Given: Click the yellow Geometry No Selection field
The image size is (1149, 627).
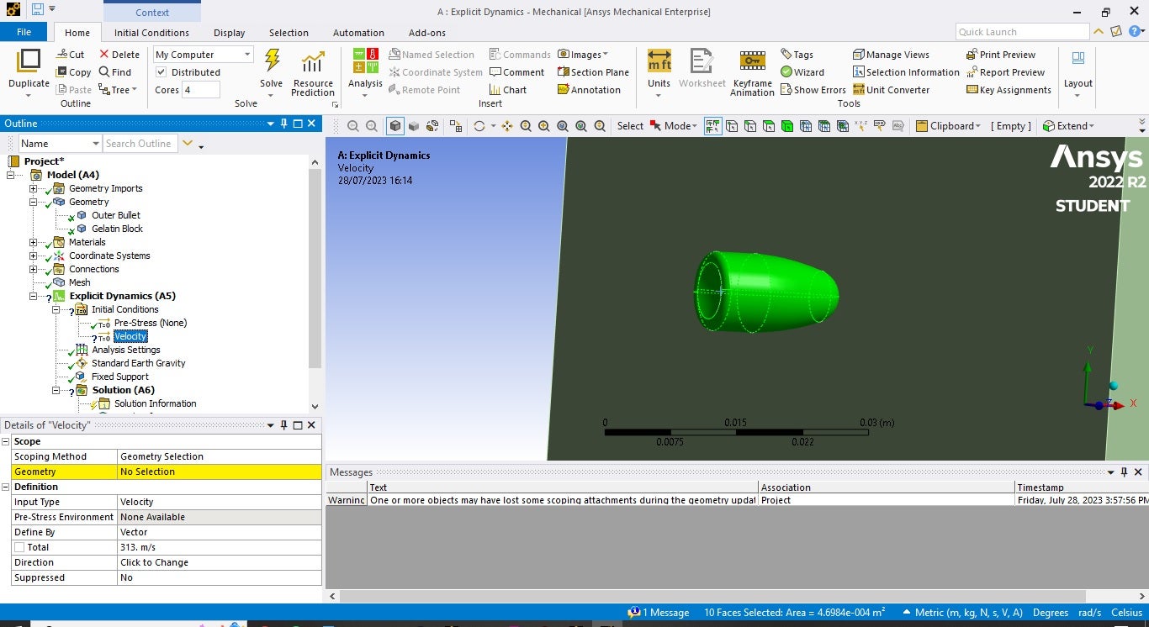Looking at the screenshot, I should point(219,472).
